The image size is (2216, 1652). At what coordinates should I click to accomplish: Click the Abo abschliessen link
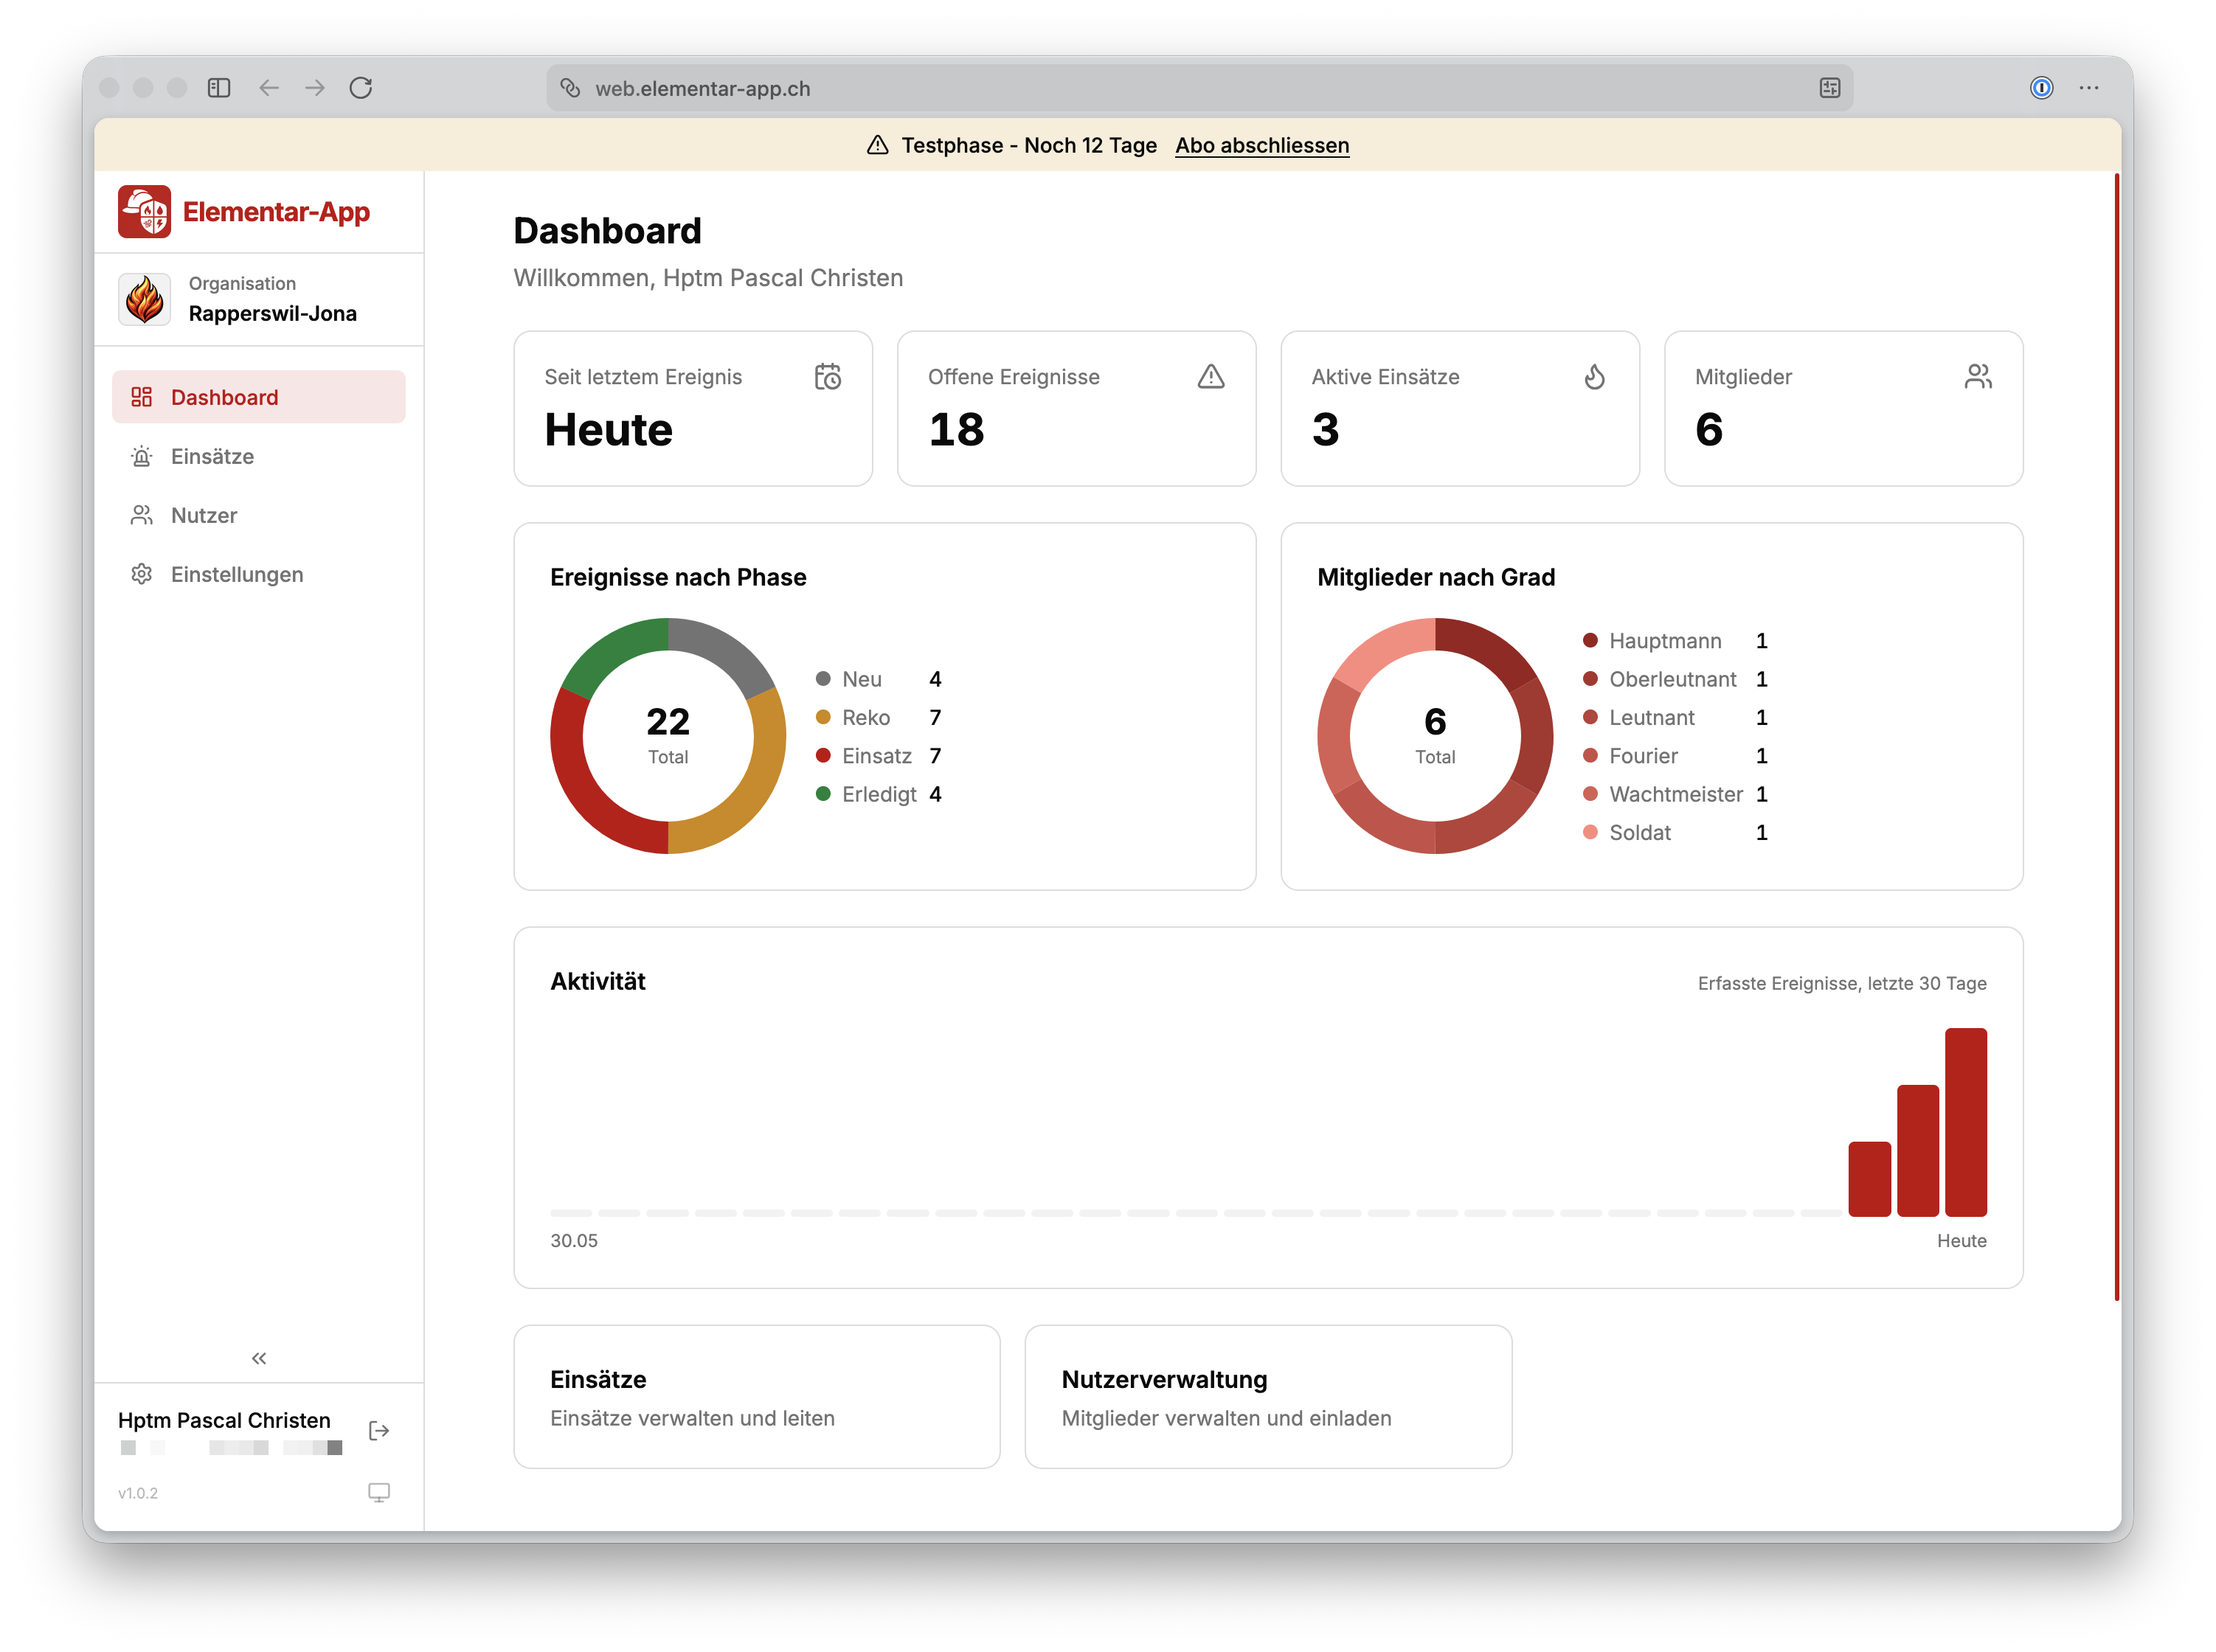(x=1262, y=145)
